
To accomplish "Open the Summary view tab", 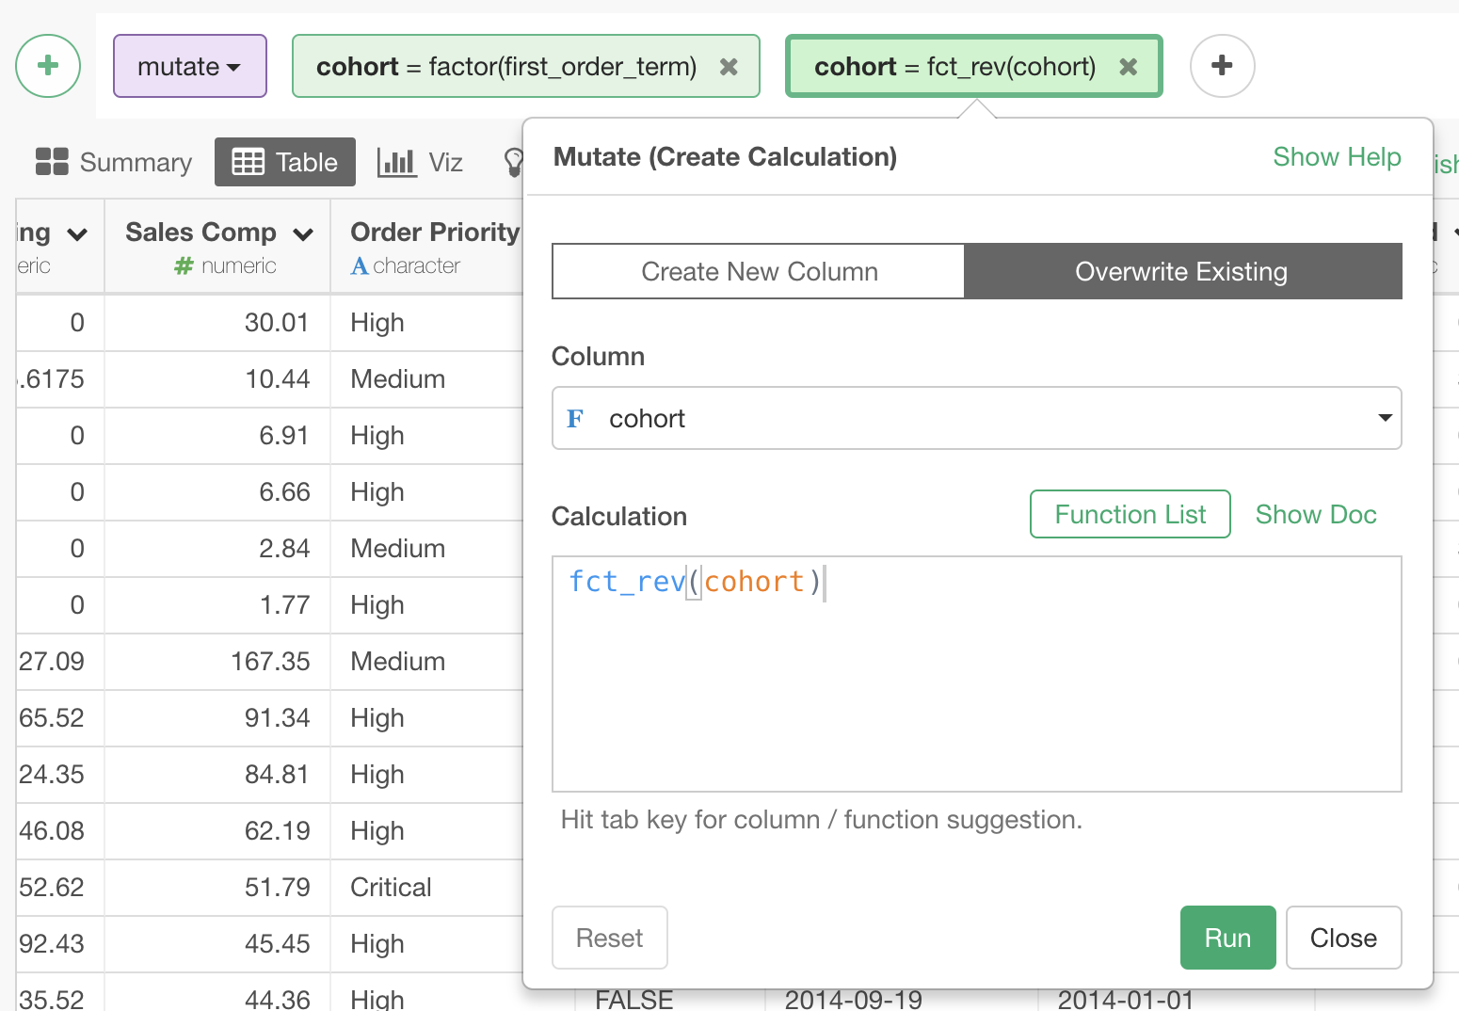I will point(114,162).
